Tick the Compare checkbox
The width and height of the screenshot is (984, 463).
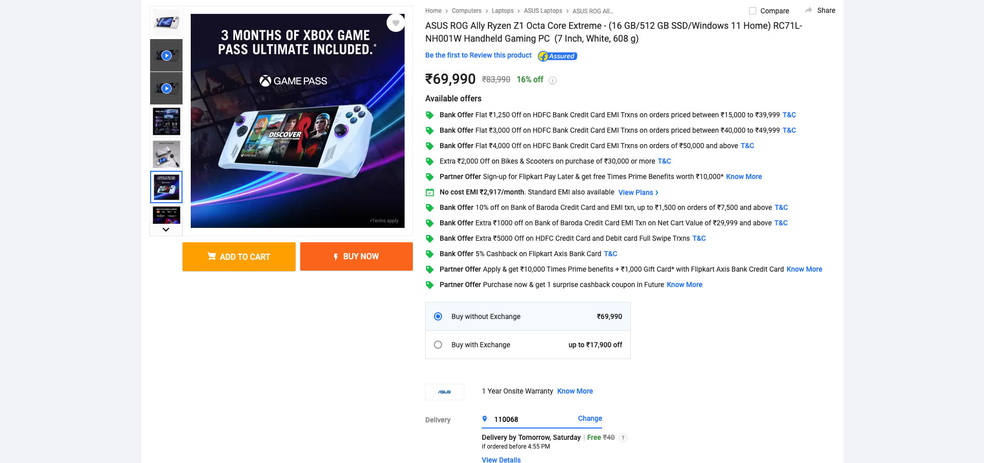point(753,11)
